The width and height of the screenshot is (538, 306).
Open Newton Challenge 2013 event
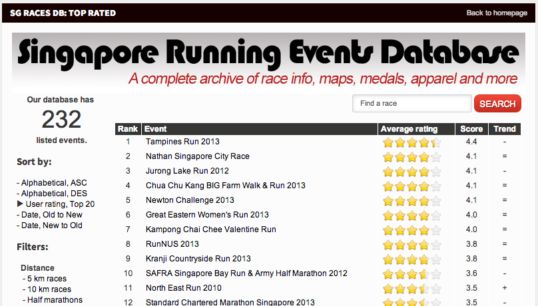(190, 200)
